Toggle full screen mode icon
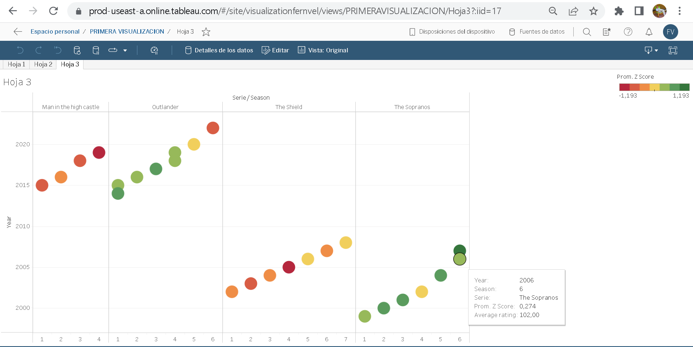 click(x=673, y=51)
